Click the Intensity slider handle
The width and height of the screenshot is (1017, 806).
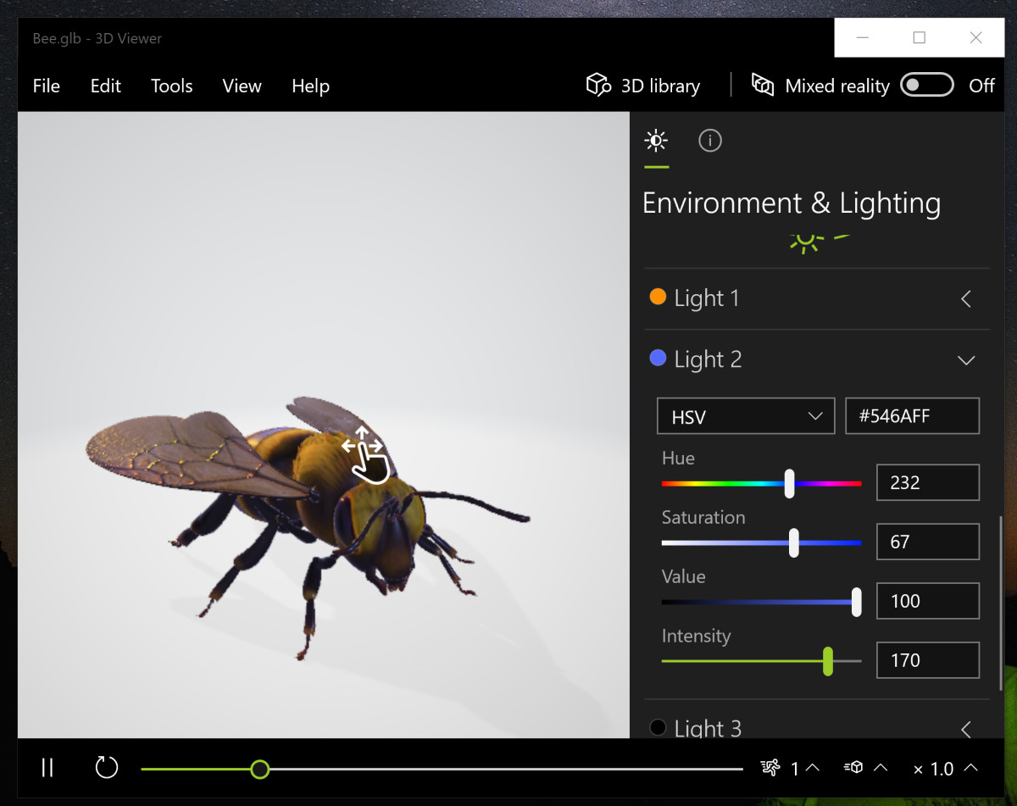pyautogui.click(x=827, y=661)
